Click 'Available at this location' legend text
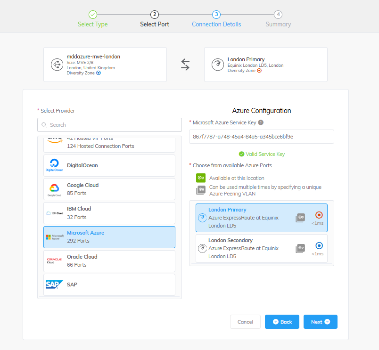 point(237,178)
